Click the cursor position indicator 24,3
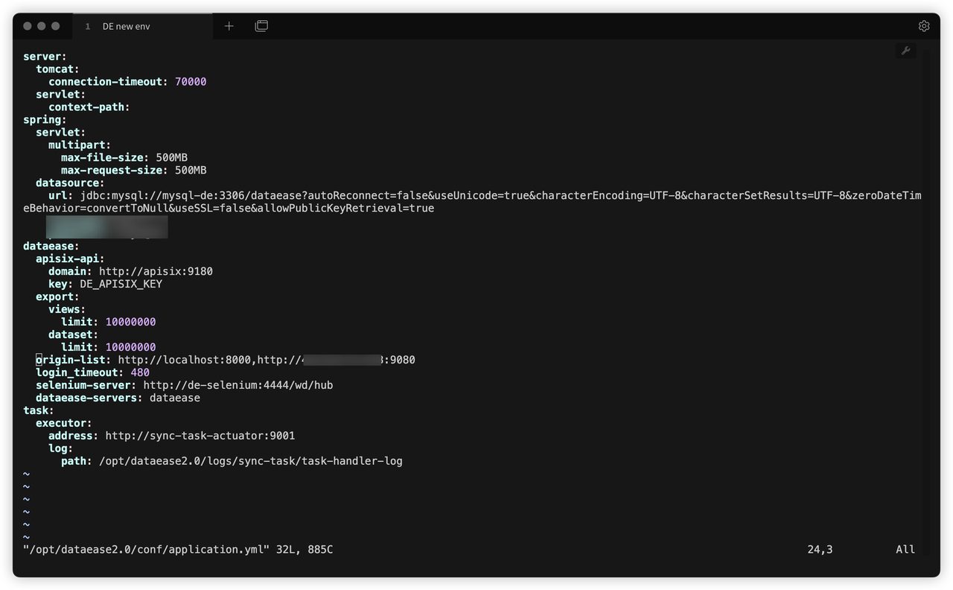953x590 pixels. pyautogui.click(x=820, y=550)
